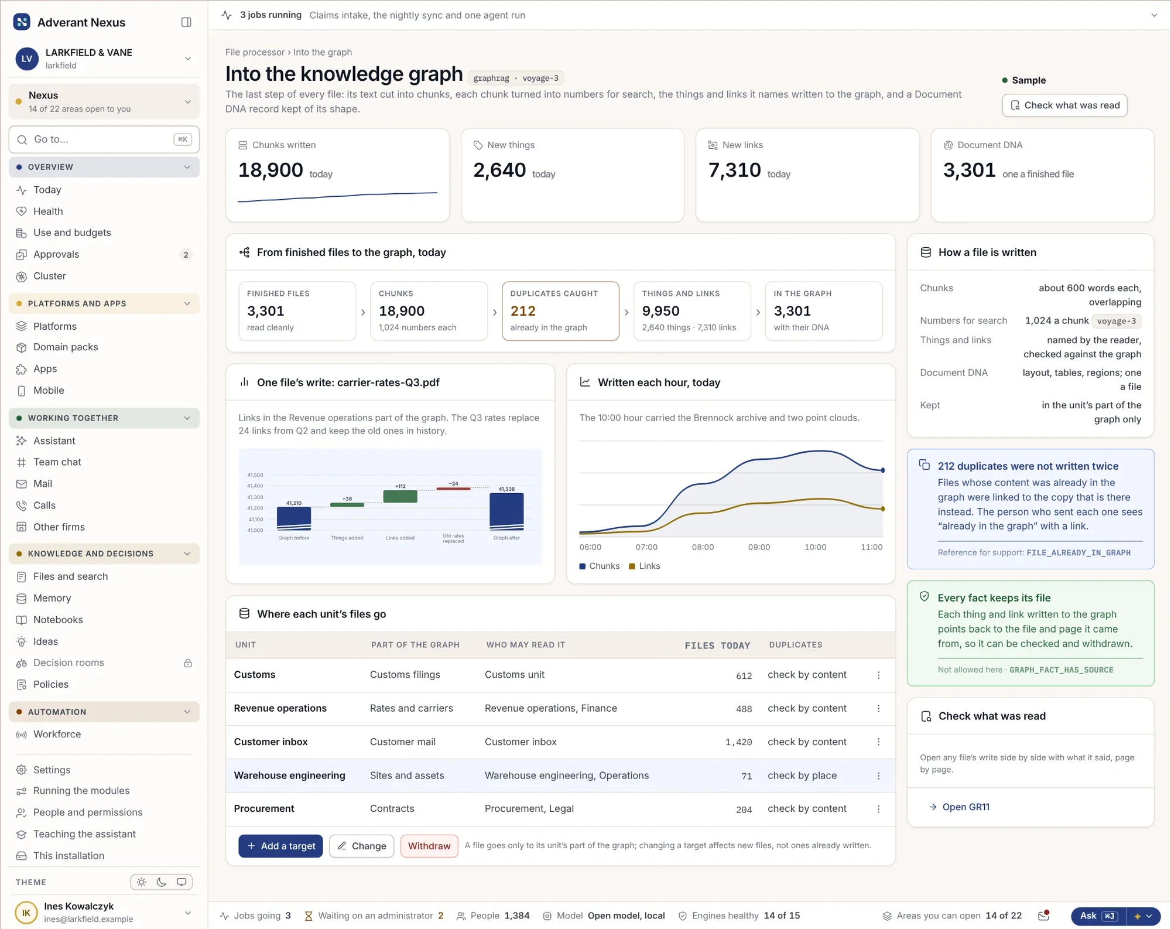
Task: Open the locked Decision rooms item
Action: click(104, 662)
